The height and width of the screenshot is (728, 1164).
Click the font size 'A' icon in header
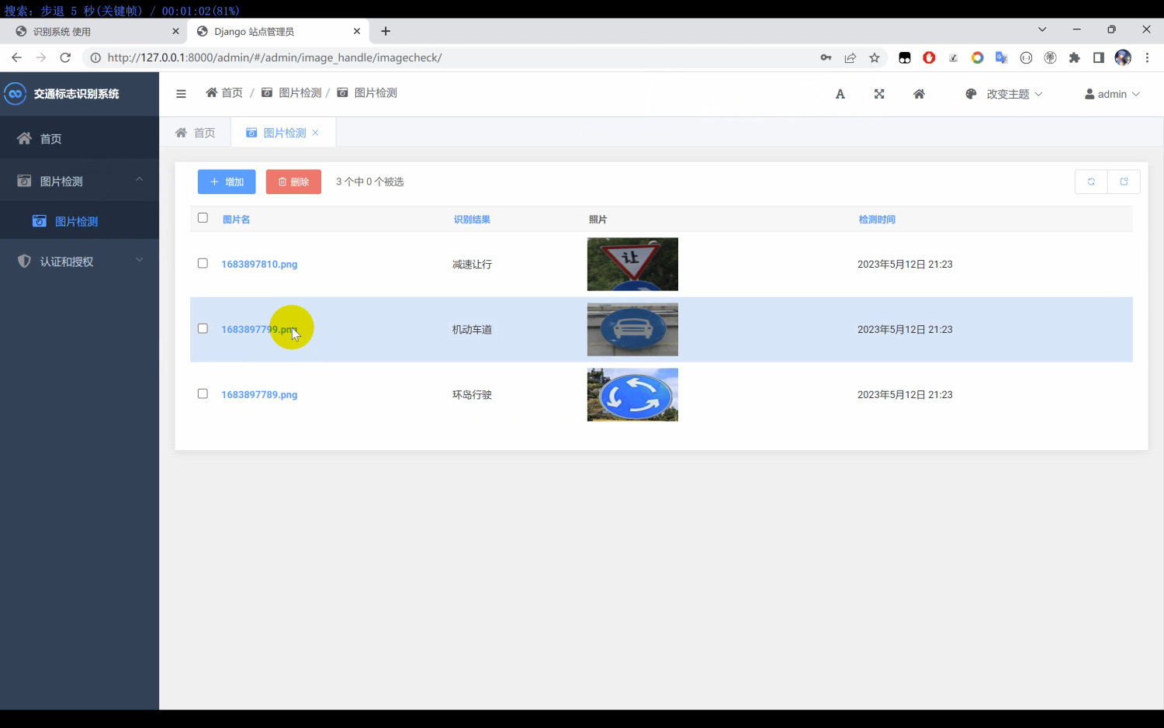tap(840, 93)
